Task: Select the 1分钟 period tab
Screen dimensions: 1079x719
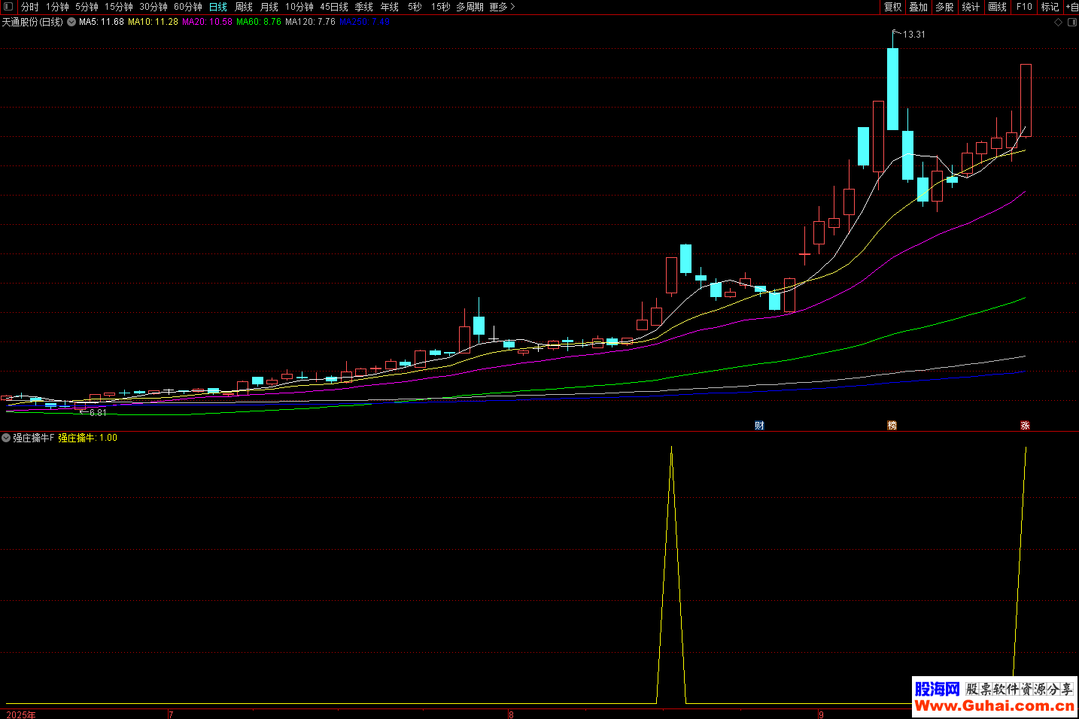Action: tap(57, 7)
